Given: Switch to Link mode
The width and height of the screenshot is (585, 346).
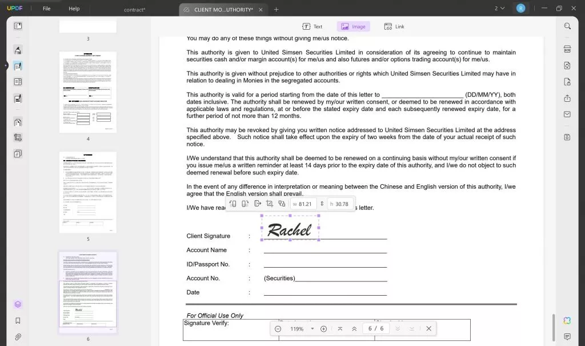Looking at the screenshot, I should (394, 26).
